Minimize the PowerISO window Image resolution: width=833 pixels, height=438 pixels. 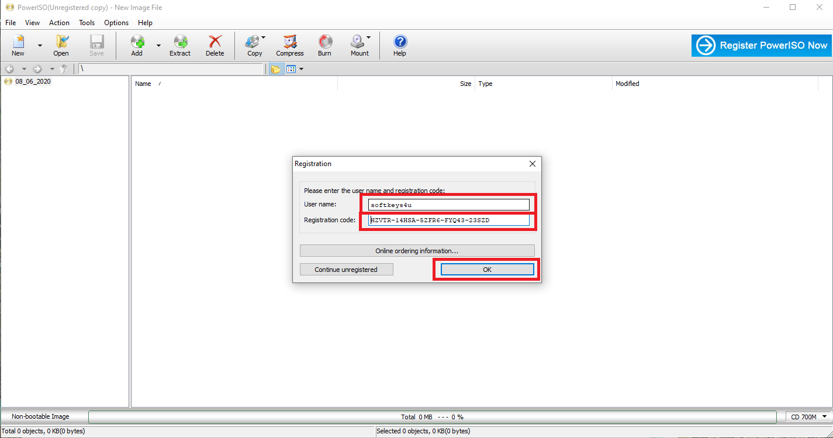(766, 8)
